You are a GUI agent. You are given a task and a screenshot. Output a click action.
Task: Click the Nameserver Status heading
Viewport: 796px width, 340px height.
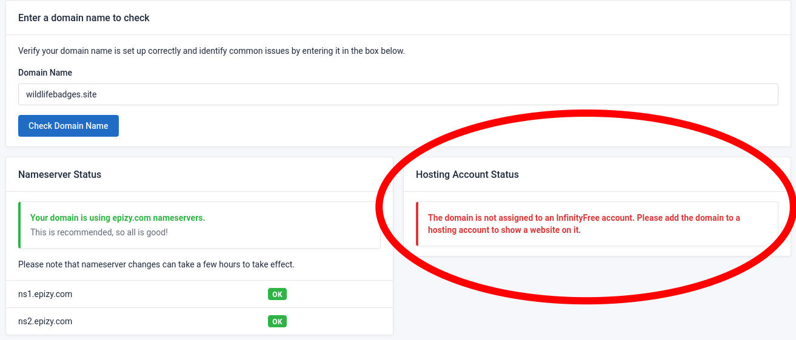pyautogui.click(x=59, y=174)
